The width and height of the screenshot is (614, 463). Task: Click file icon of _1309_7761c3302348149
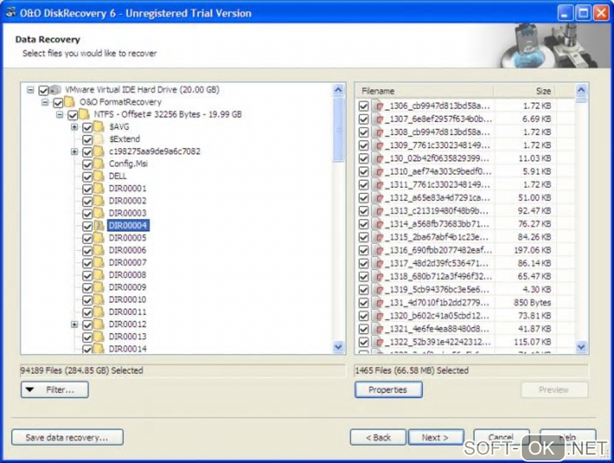378,145
